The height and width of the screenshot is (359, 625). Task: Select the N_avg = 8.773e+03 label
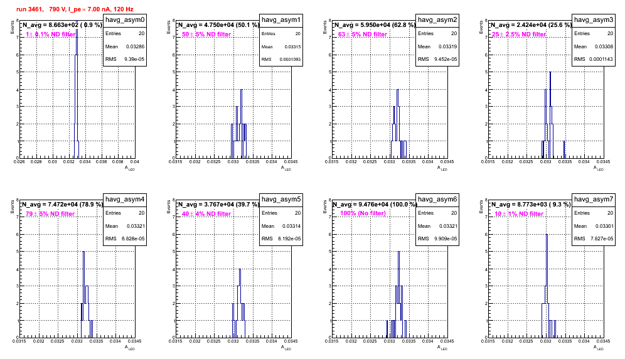point(531,204)
